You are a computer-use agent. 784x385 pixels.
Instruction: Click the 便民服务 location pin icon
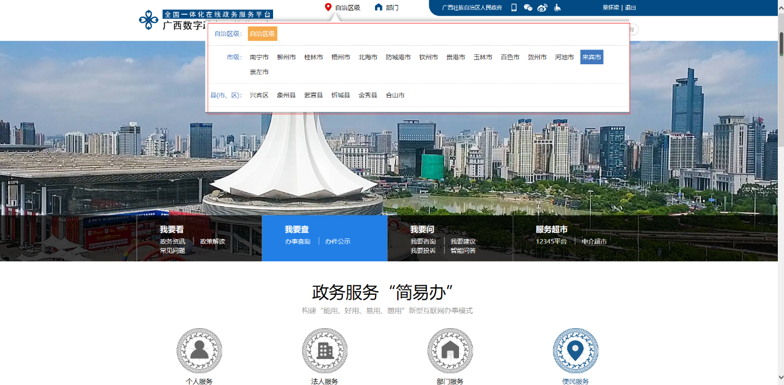[x=575, y=351]
